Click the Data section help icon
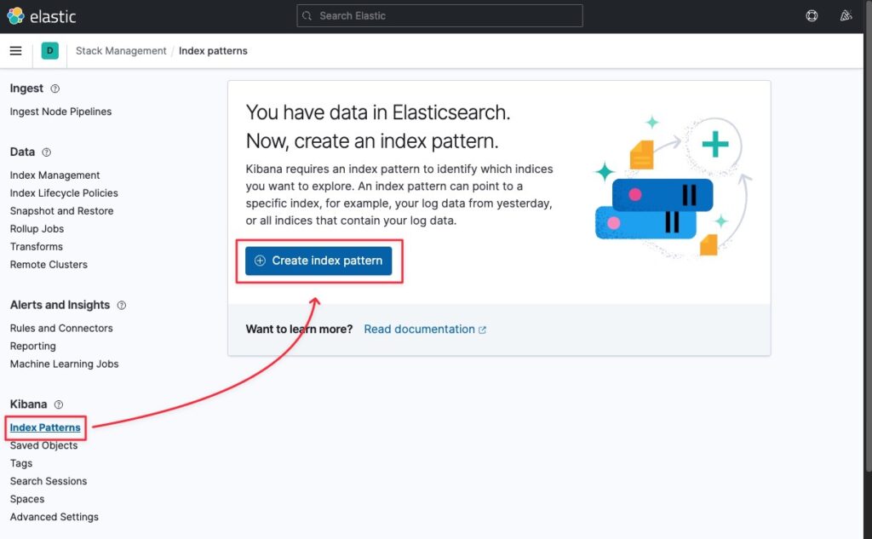 pos(47,152)
